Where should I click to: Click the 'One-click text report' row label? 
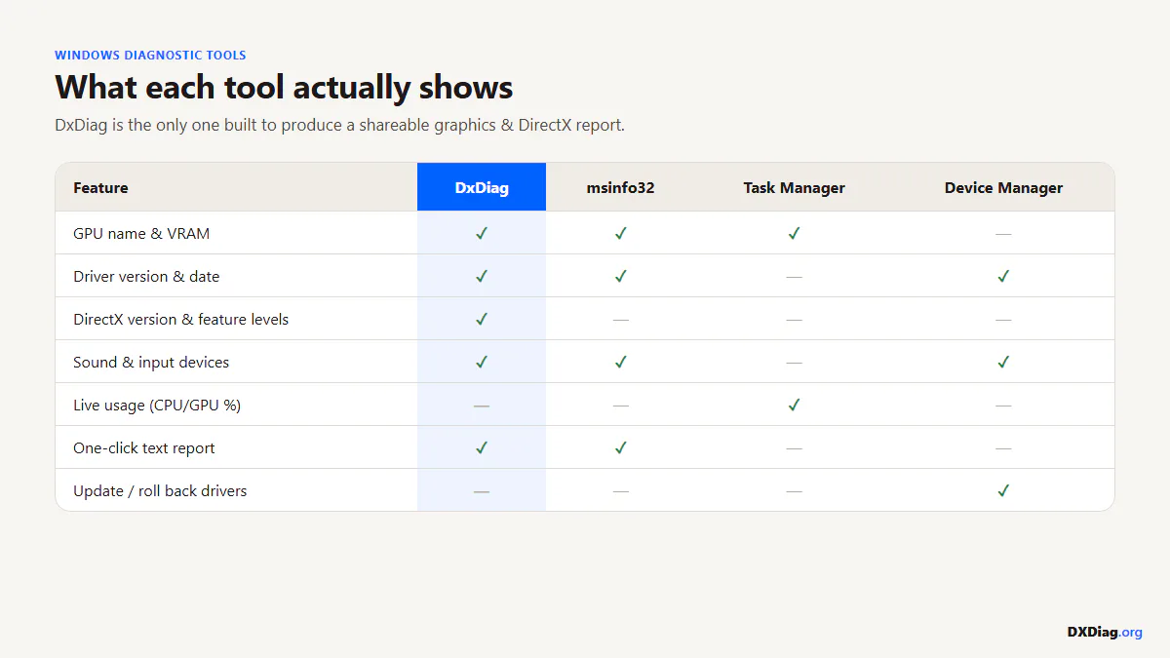pos(144,447)
